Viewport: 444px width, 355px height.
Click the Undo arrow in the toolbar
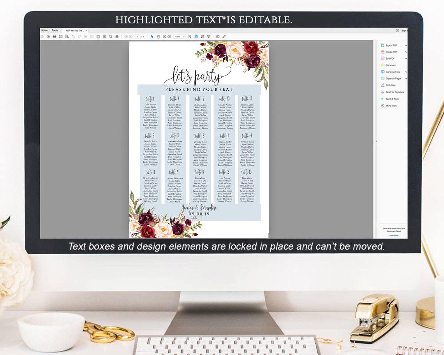[73, 36]
